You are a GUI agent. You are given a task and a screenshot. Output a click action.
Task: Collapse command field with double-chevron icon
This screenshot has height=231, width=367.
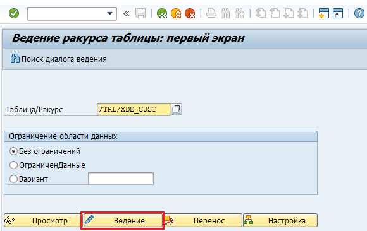click(x=127, y=13)
